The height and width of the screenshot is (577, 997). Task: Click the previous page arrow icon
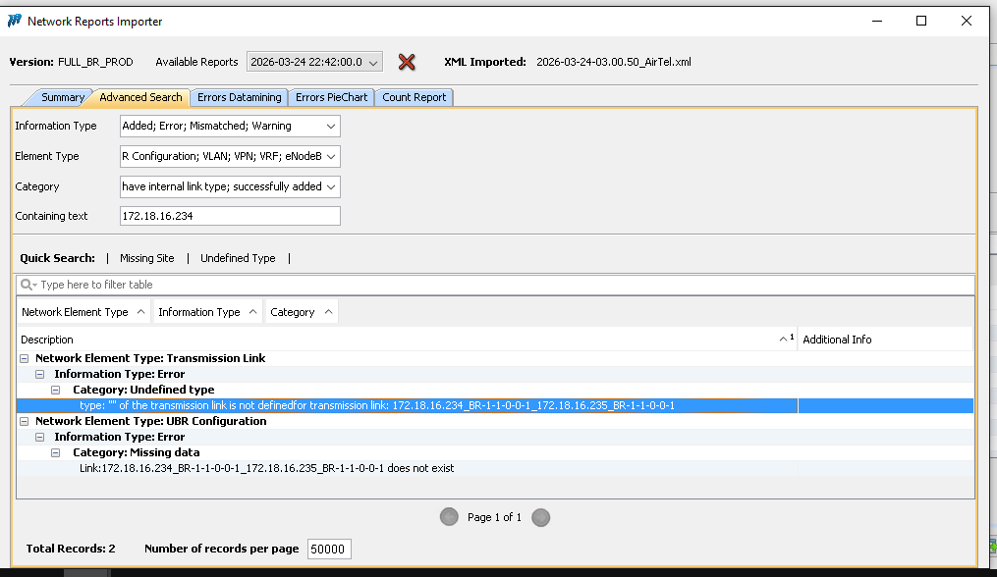(x=450, y=517)
